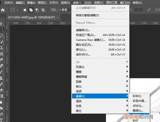Open the 帮助(H) menu
Screen dimensions: 160x122
coord(137,3)
